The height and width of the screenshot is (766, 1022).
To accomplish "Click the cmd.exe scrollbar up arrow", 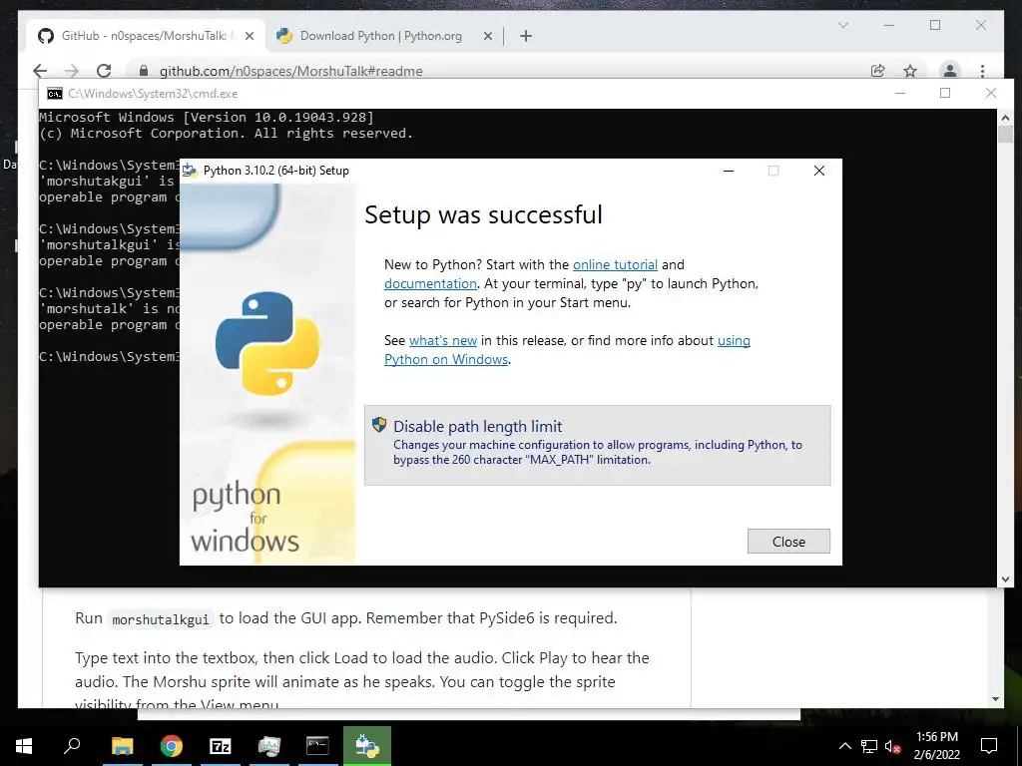I will click(x=1005, y=118).
